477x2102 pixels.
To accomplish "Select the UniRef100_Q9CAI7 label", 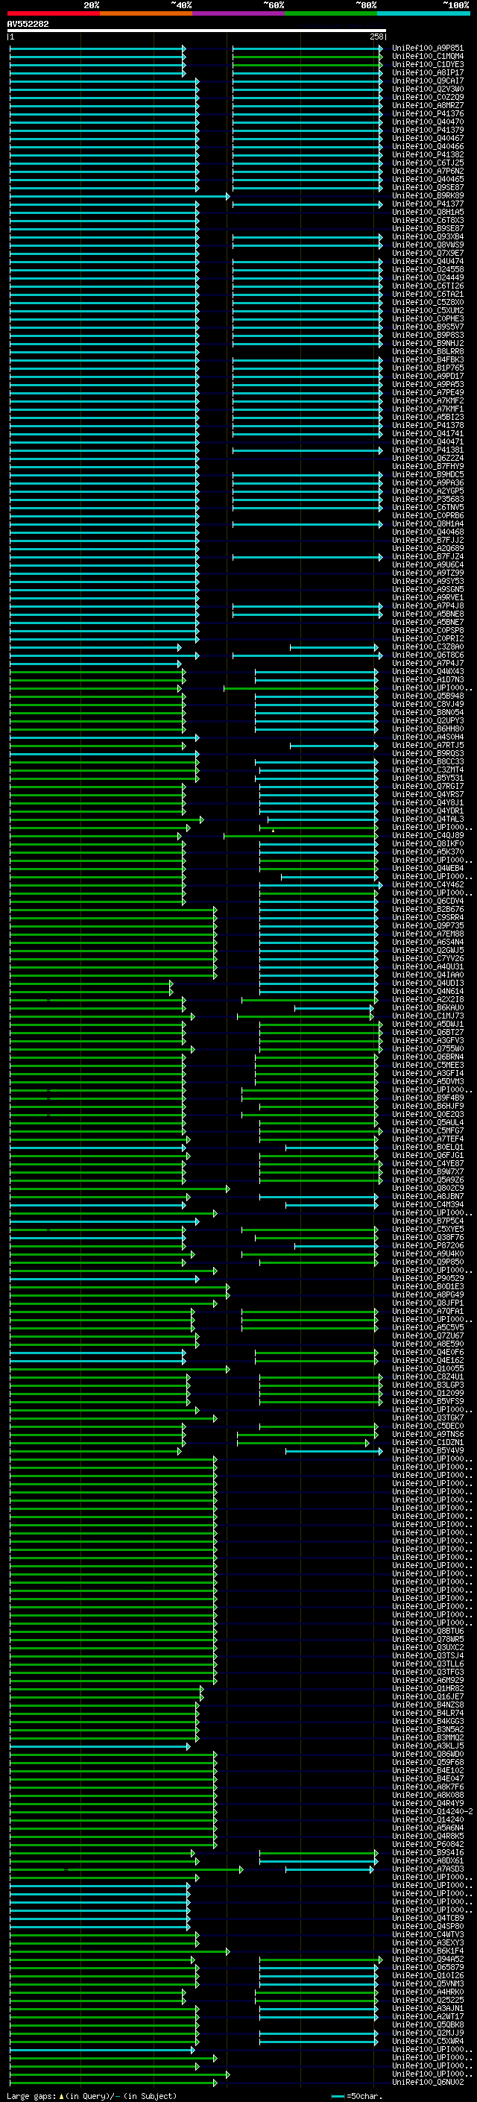I will [x=427, y=81].
